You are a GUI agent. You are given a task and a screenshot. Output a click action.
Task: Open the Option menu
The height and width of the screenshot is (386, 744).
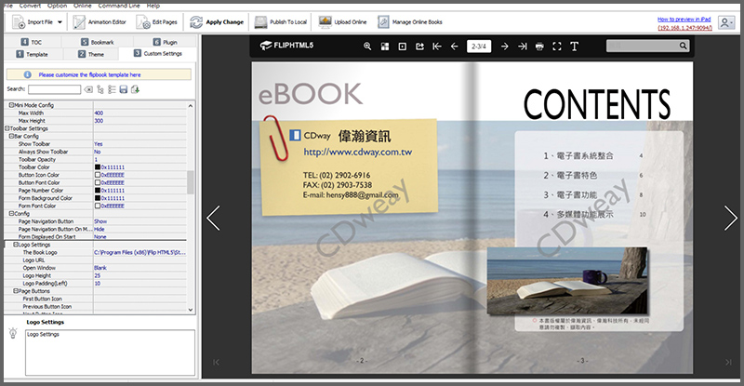[57, 6]
